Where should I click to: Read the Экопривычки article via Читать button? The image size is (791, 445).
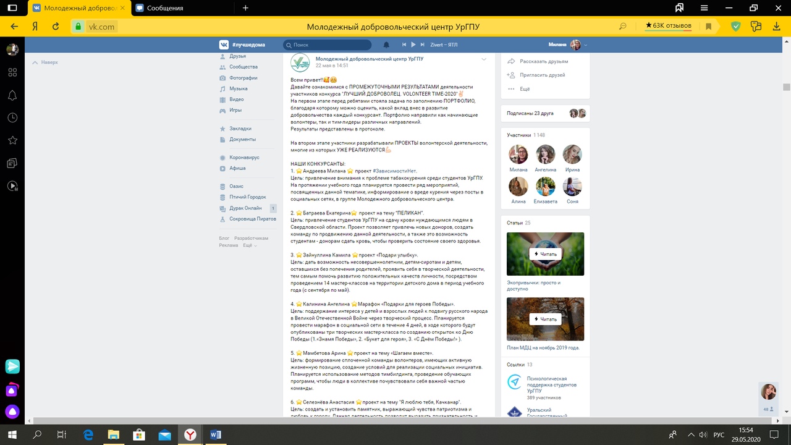click(545, 254)
